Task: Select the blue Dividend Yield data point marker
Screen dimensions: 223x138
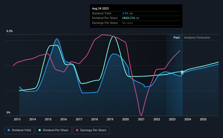Action: [x=182, y=74]
